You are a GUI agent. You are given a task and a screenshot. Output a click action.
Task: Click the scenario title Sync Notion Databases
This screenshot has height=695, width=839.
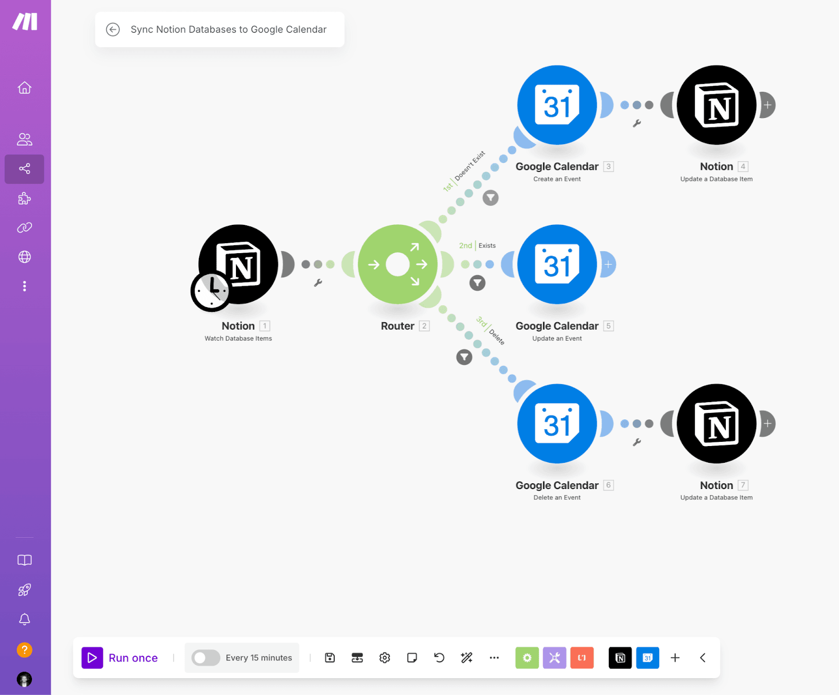[229, 29]
